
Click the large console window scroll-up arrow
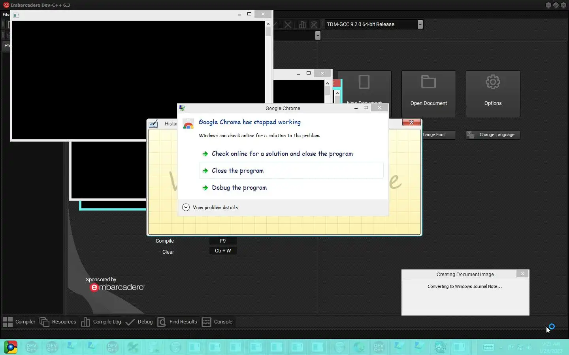(x=268, y=24)
